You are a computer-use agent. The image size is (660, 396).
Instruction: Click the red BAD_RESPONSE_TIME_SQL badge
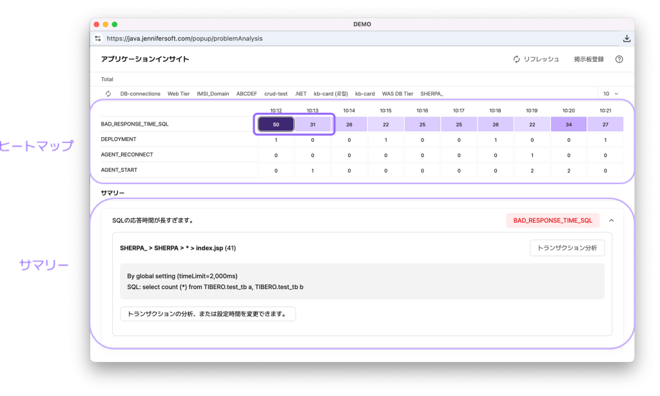[x=552, y=220]
